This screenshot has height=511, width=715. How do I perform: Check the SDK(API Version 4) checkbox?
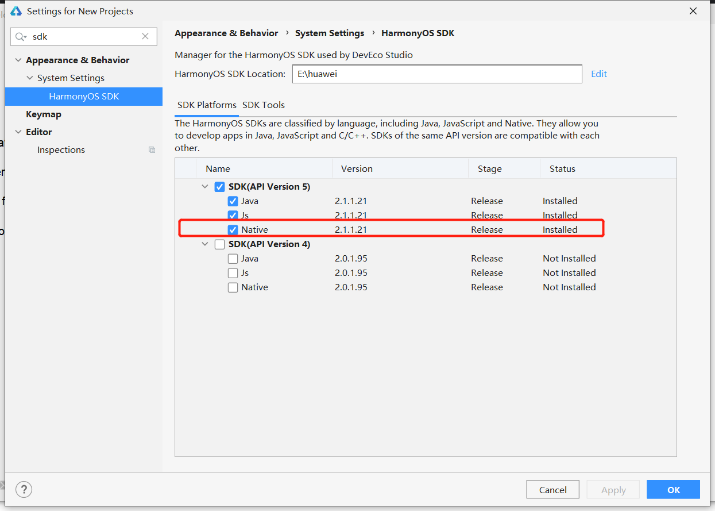[x=219, y=244]
